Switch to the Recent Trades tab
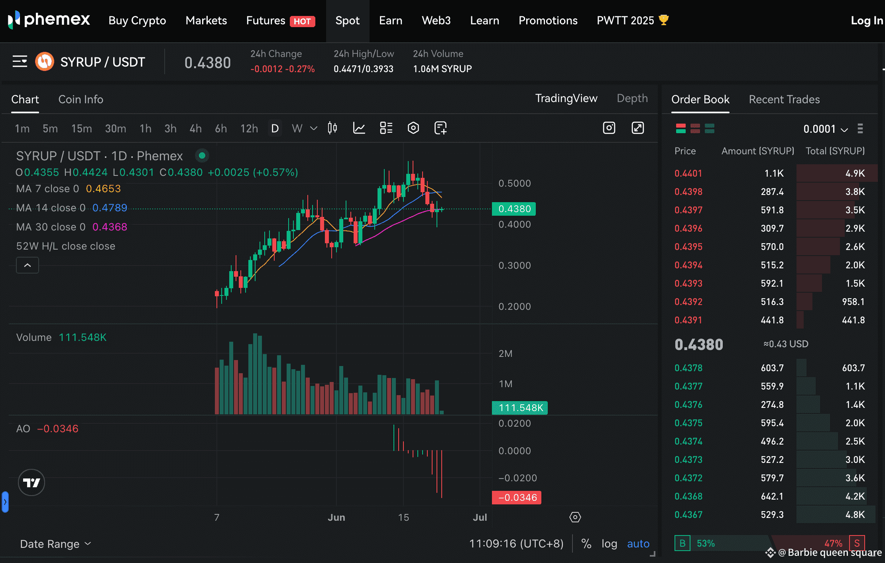This screenshot has width=885, height=563. pos(784,99)
